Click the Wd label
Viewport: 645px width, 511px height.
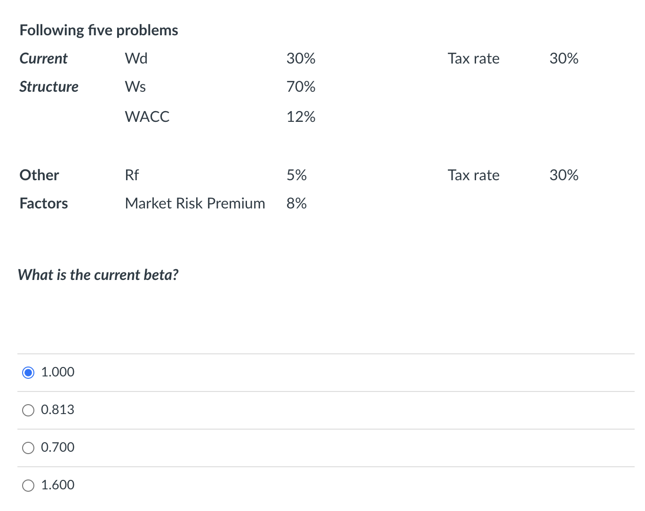click(136, 58)
